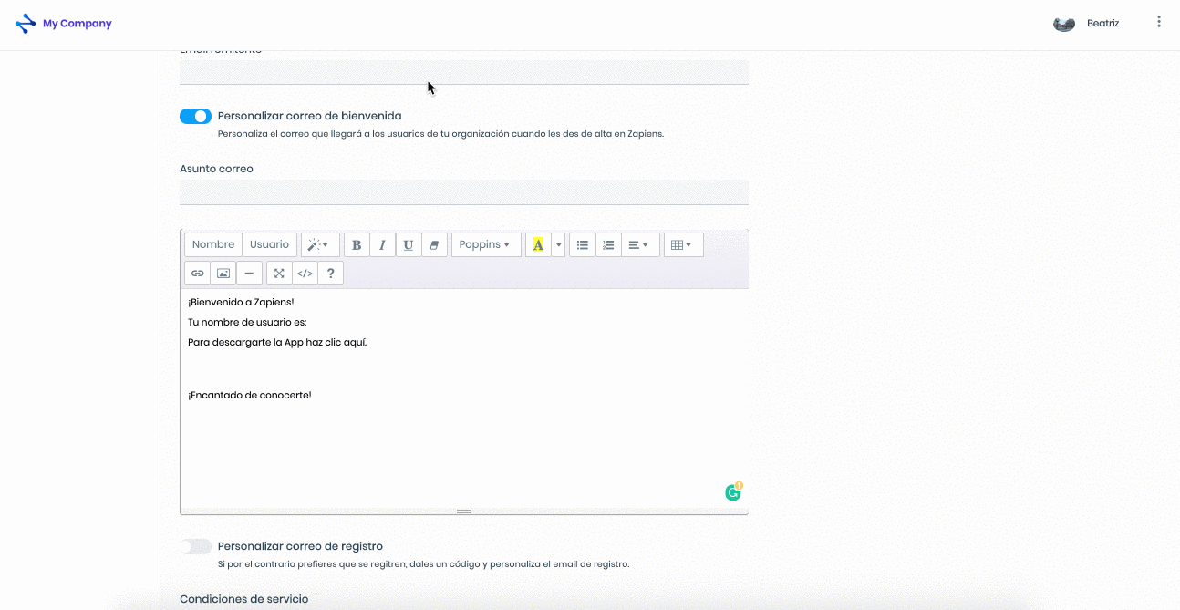Click text 'Para descargarte la App haz clic aquí.'

point(277,342)
